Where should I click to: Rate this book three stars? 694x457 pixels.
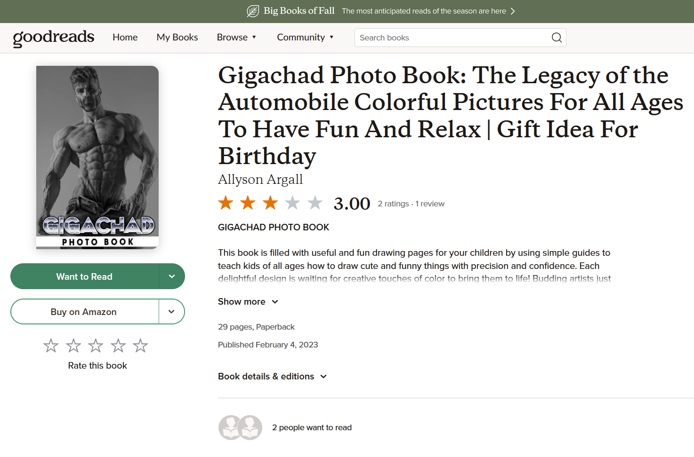pos(96,346)
